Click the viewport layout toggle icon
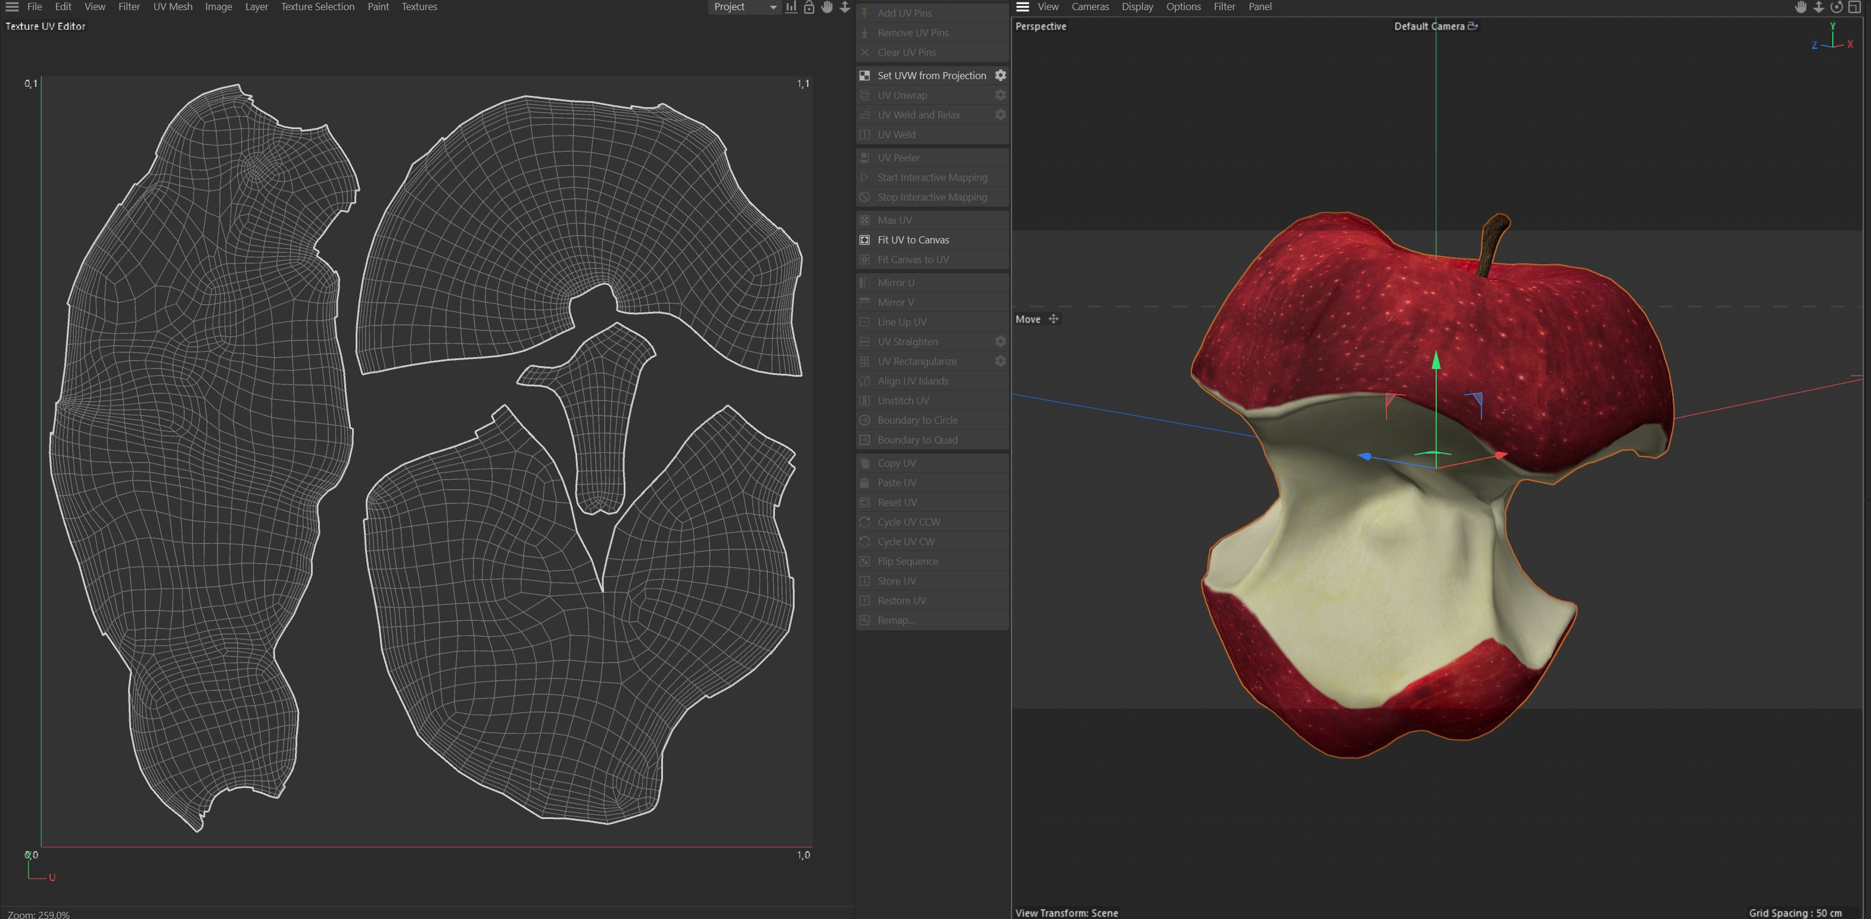The width and height of the screenshot is (1871, 919). [1854, 7]
